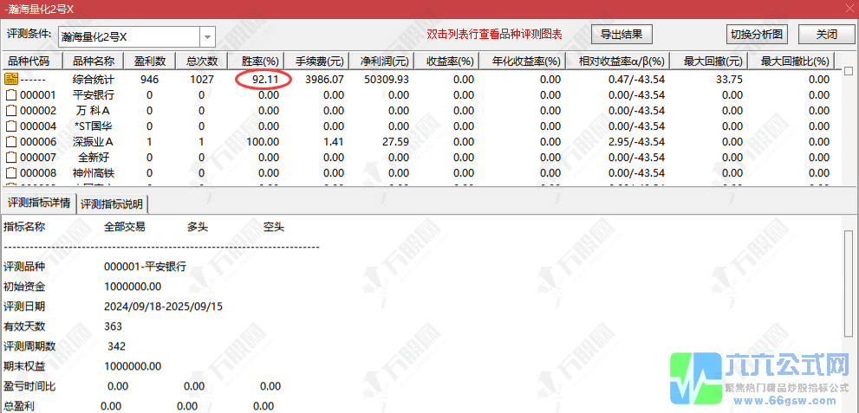This screenshot has height=413, width=859.
Task: Click the 总盈利 label
Action: [x=19, y=406]
